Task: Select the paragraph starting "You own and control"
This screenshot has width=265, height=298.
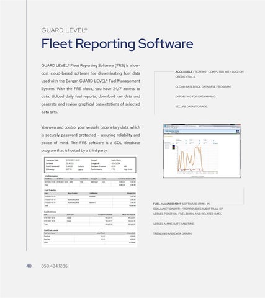Action: pos(91,139)
